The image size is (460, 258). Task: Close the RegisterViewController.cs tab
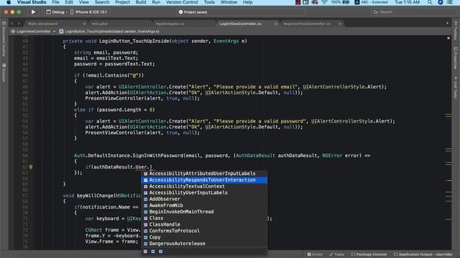[x=340, y=24]
